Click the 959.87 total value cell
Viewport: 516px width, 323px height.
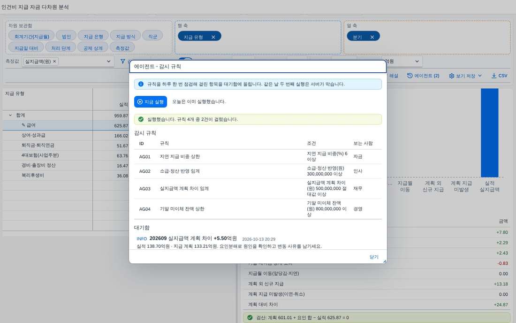click(121, 115)
